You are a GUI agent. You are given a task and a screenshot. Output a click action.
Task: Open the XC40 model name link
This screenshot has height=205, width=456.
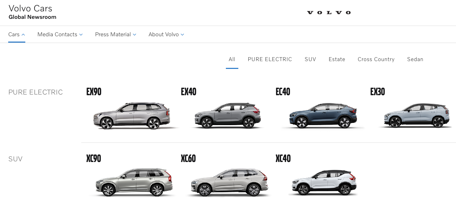tap(283, 158)
